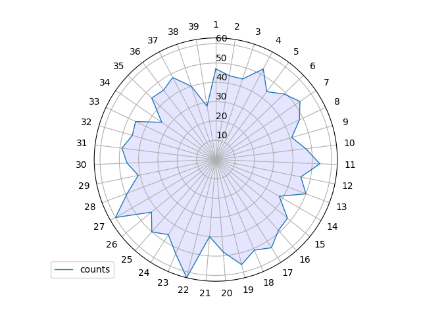Screen dimensions: 421x316
Task: Click the angular label '6'
Action: [312, 66]
